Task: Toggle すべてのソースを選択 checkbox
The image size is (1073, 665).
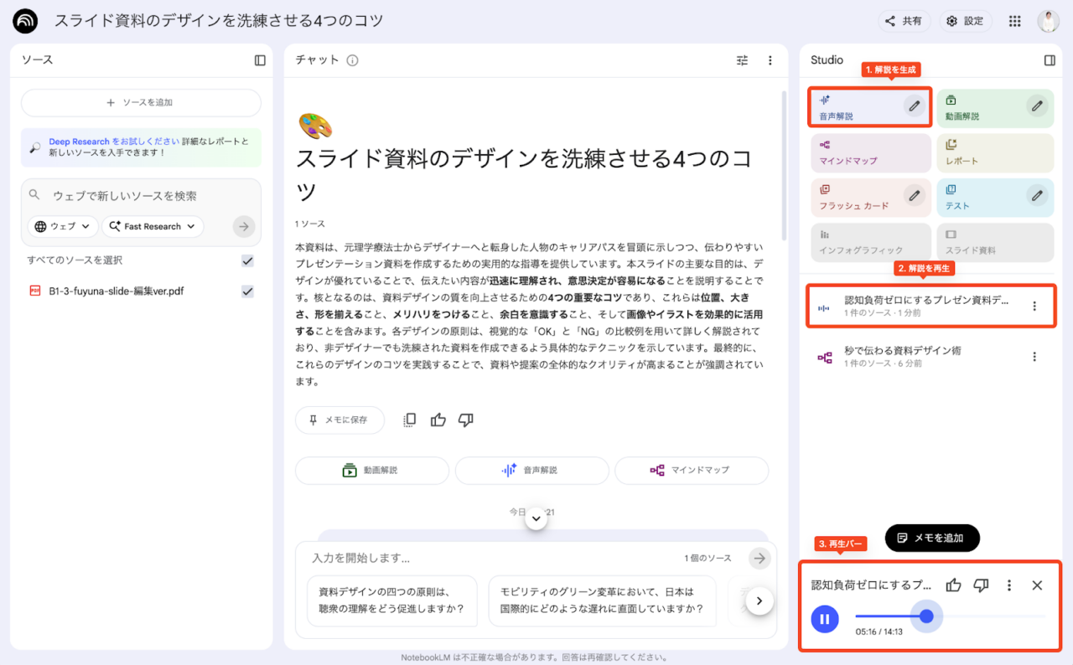Action: (247, 260)
